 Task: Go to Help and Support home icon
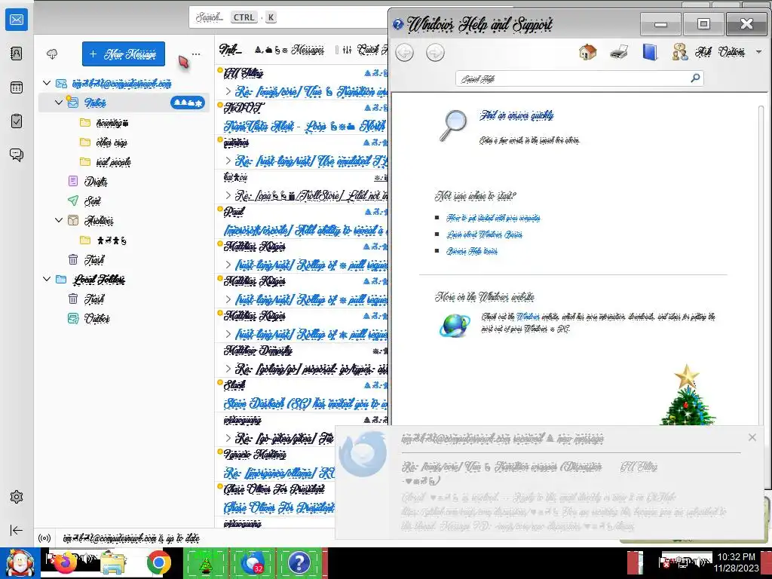point(588,52)
